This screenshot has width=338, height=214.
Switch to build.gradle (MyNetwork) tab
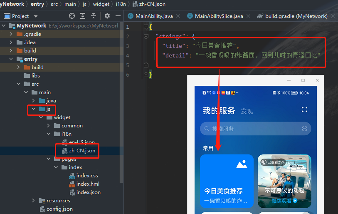[x=293, y=16]
